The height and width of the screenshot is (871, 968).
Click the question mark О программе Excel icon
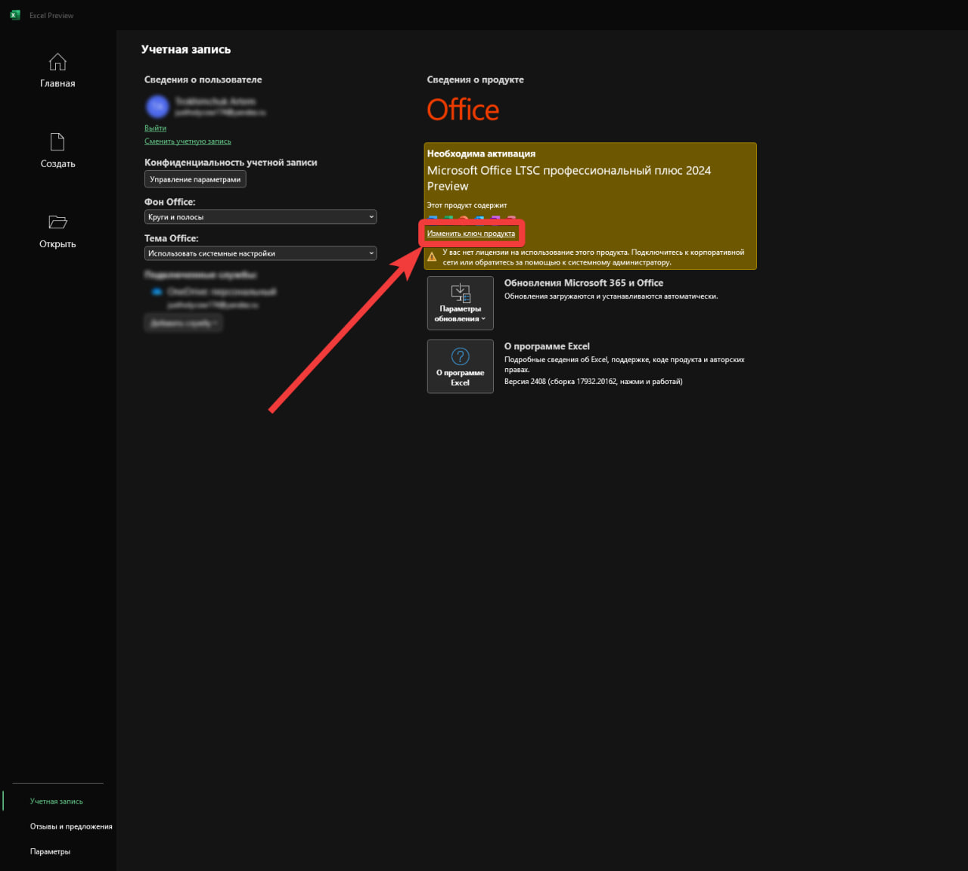click(x=460, y=356)
